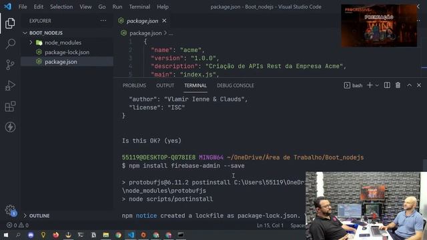Open the Edit menu
This screenshot has width=427, height=240.
39,7
